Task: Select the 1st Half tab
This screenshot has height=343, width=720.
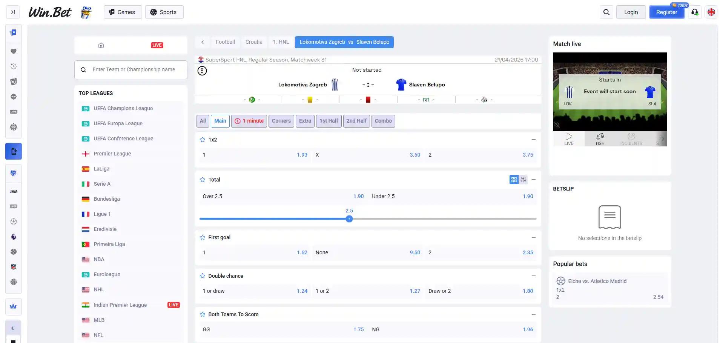Action: click(329, 121)
